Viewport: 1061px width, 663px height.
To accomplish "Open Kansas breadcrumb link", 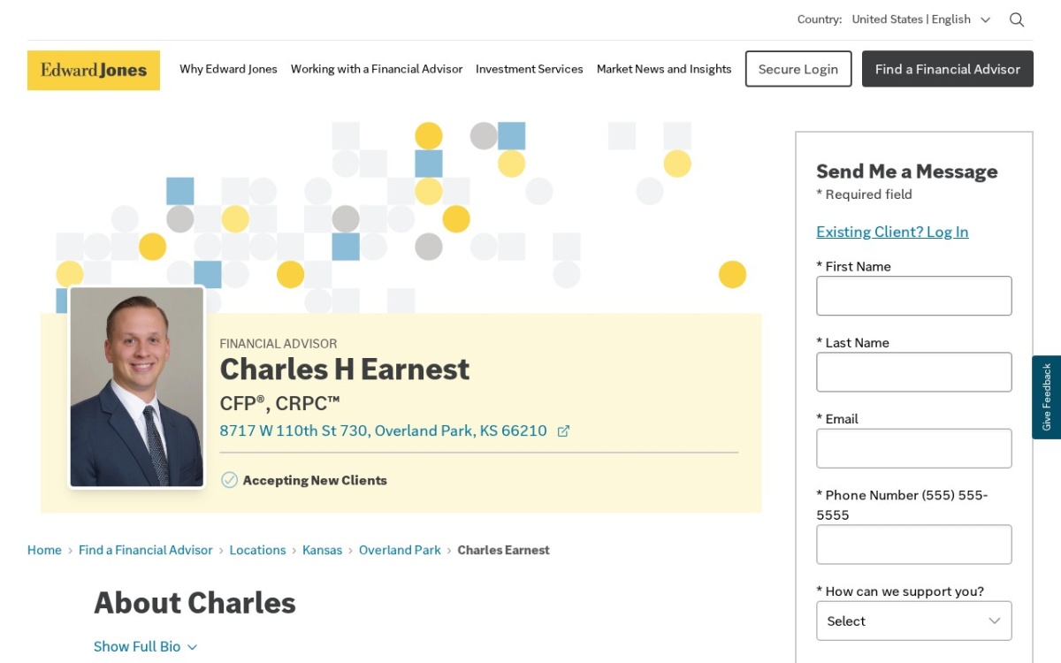I will tap(322, 550).
